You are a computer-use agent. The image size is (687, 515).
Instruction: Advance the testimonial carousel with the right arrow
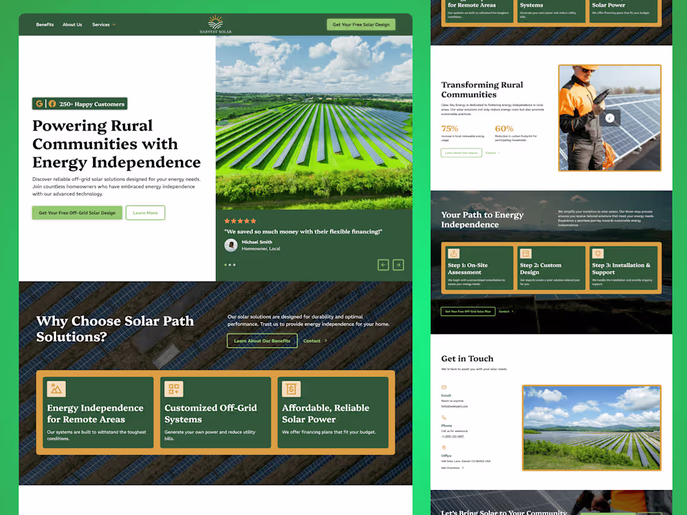tap(398, 265)
